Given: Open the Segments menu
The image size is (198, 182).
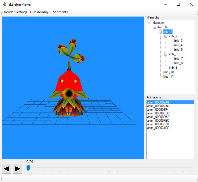Looking at the screenshot, I should pos(60,12).
